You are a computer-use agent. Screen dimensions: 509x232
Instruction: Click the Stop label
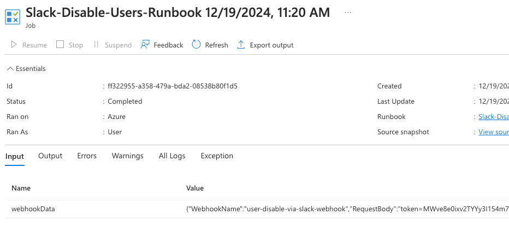75,45
